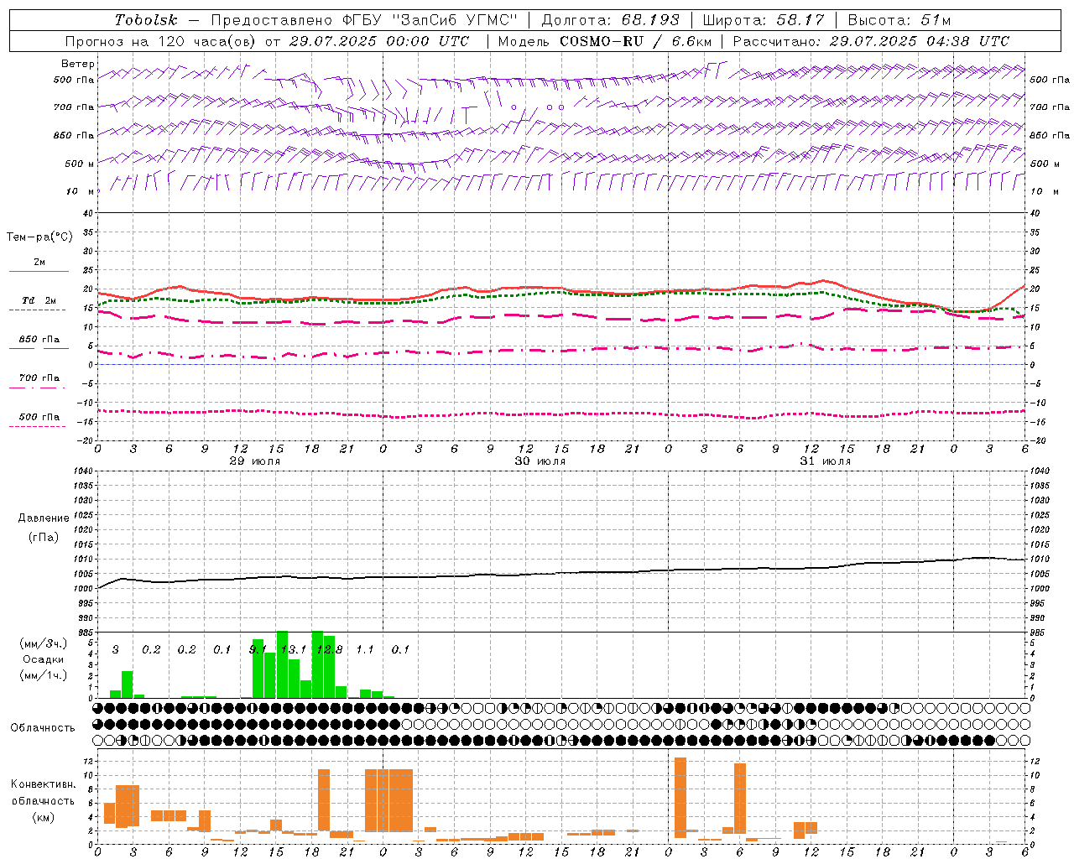The height and width of the screenshot is (859, 1074).
Task: Click the "(мм/1ч.)" precipitation unit label
Action: [43, 675]
